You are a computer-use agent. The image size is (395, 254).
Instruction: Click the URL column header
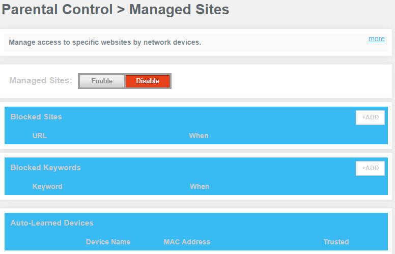point(40,136)
